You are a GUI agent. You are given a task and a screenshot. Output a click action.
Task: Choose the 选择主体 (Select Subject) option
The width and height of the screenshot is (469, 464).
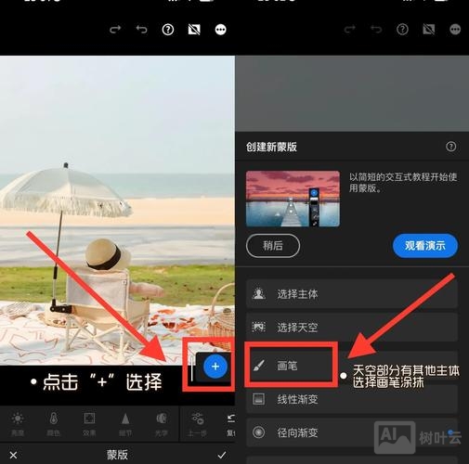352,294
